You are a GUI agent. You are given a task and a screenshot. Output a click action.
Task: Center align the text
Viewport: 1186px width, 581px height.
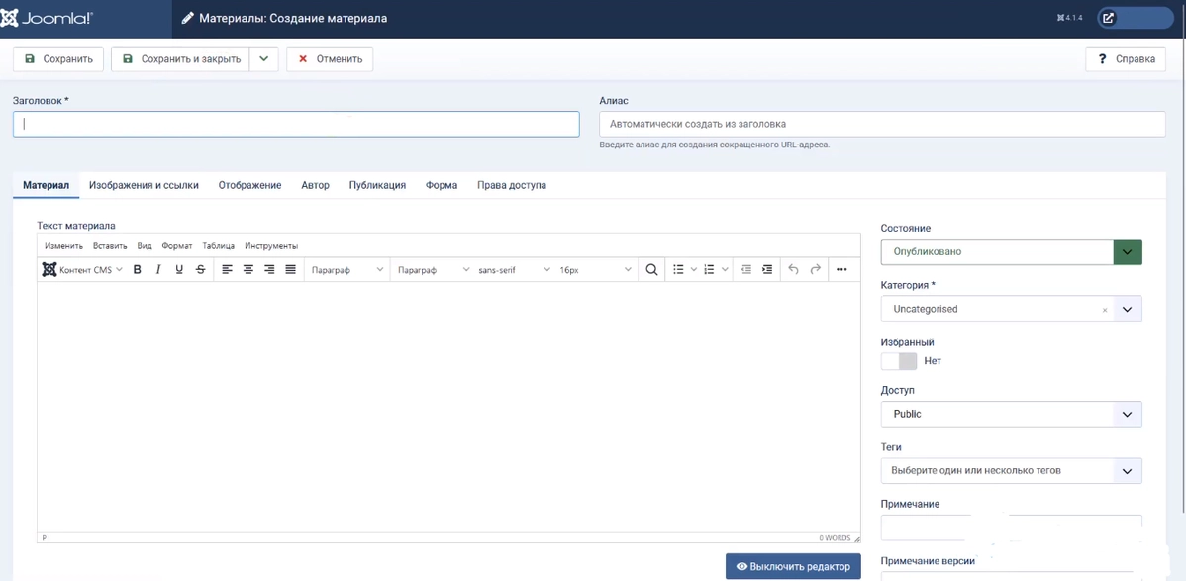click(248, 270)
